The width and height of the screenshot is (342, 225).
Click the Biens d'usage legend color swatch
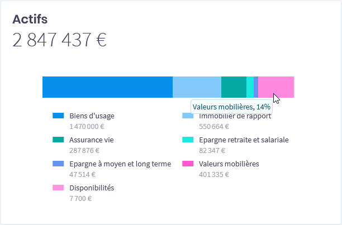(58, 116)
